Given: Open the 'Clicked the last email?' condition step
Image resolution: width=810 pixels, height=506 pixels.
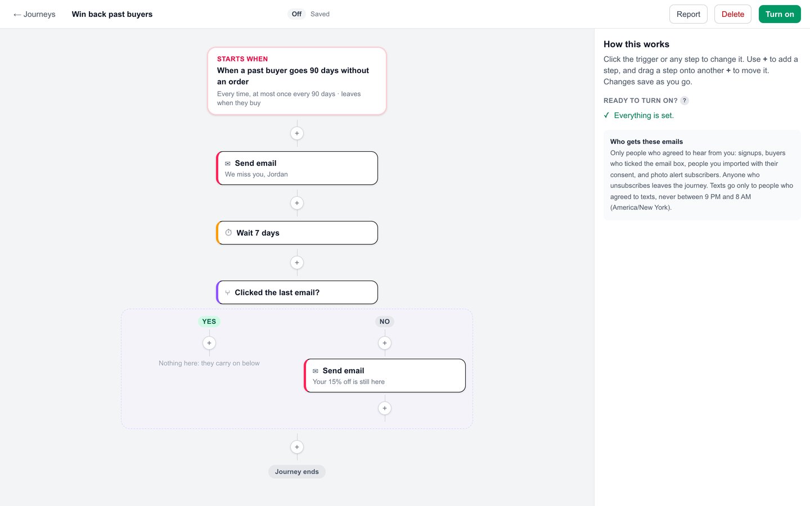Looking at the screenshot, I should pyautogui.click(x=297, y=292).
